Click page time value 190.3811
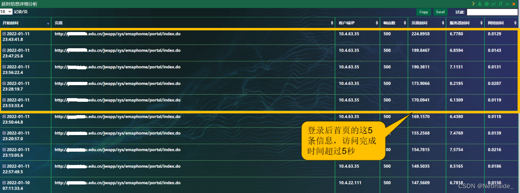 click(420, 67)
